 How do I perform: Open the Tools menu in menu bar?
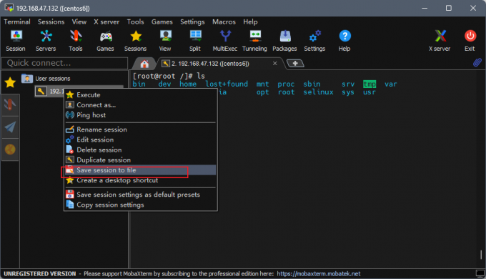coord(136,21)
